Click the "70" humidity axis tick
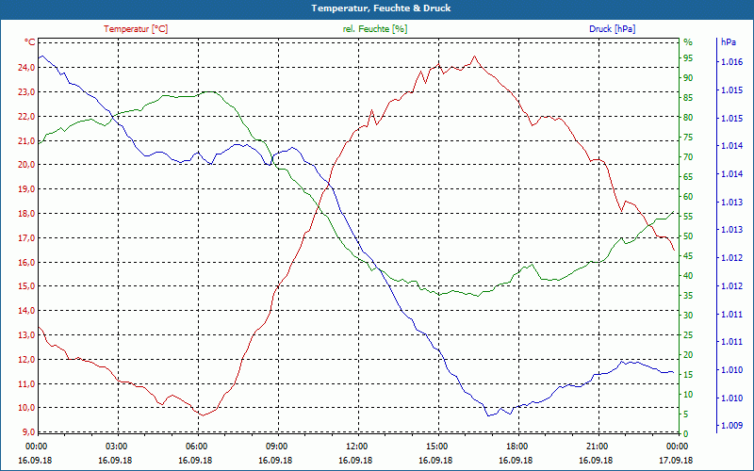The image size is (754, 471). tap(688, 157)
